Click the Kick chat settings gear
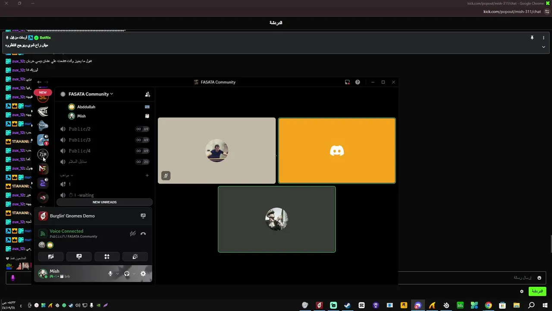 pyautogui.click(x=522, y=292)
